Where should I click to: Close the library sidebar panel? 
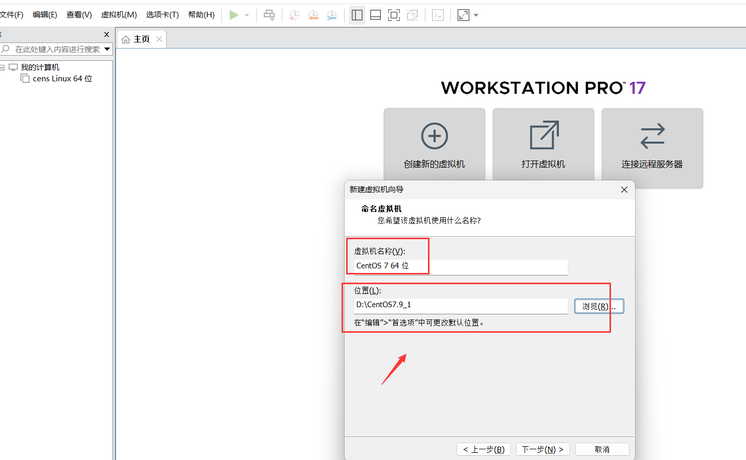click(x=106, y=35)
